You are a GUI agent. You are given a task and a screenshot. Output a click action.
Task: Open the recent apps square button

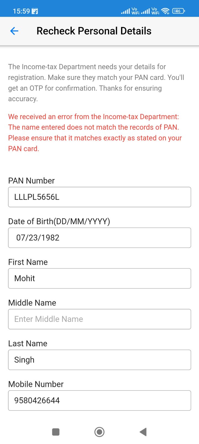[x=56, y=432]
